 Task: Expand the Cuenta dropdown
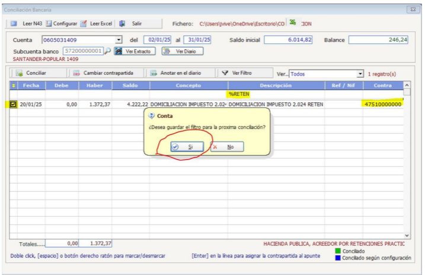(119, 40)
